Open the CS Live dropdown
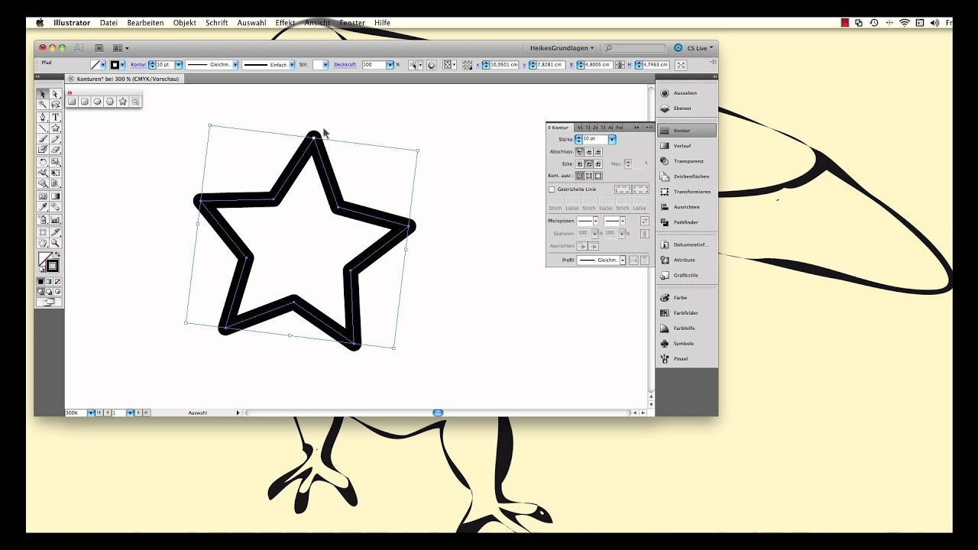 point(694,48)
